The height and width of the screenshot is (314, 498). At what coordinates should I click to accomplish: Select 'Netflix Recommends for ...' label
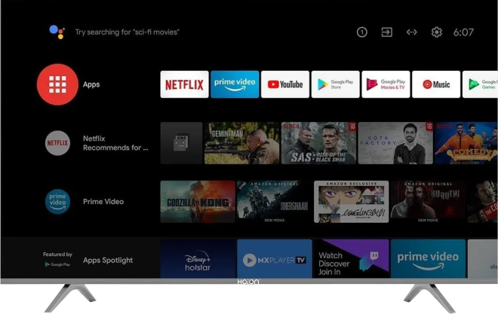115,143
